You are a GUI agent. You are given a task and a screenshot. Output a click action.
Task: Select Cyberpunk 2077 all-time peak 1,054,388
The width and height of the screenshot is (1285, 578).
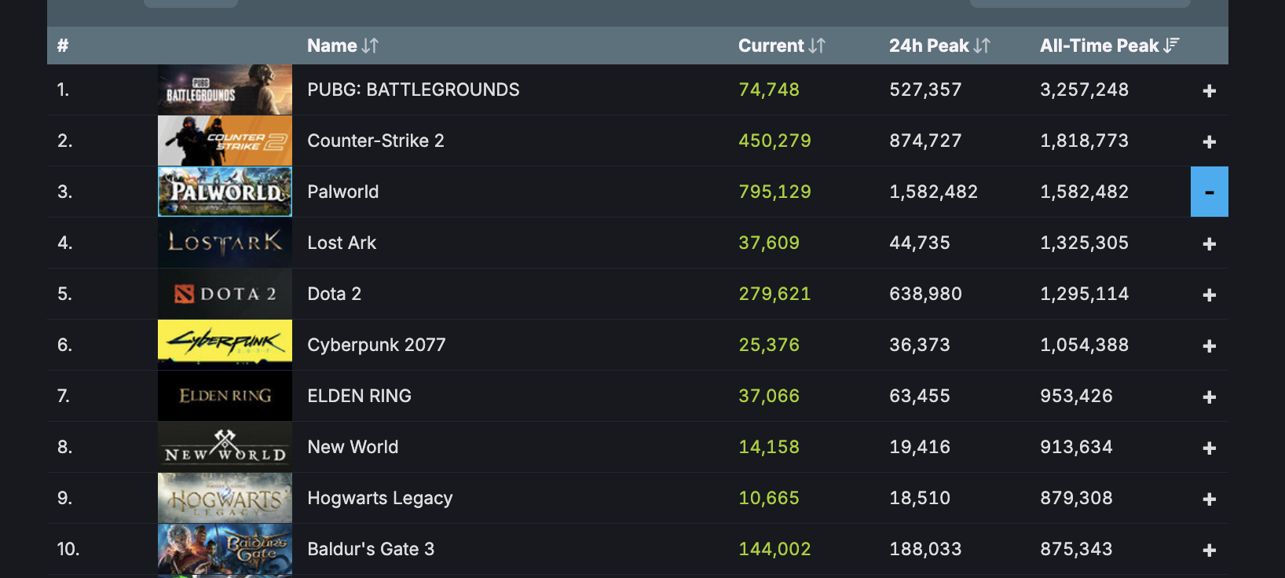(1084, 345)
